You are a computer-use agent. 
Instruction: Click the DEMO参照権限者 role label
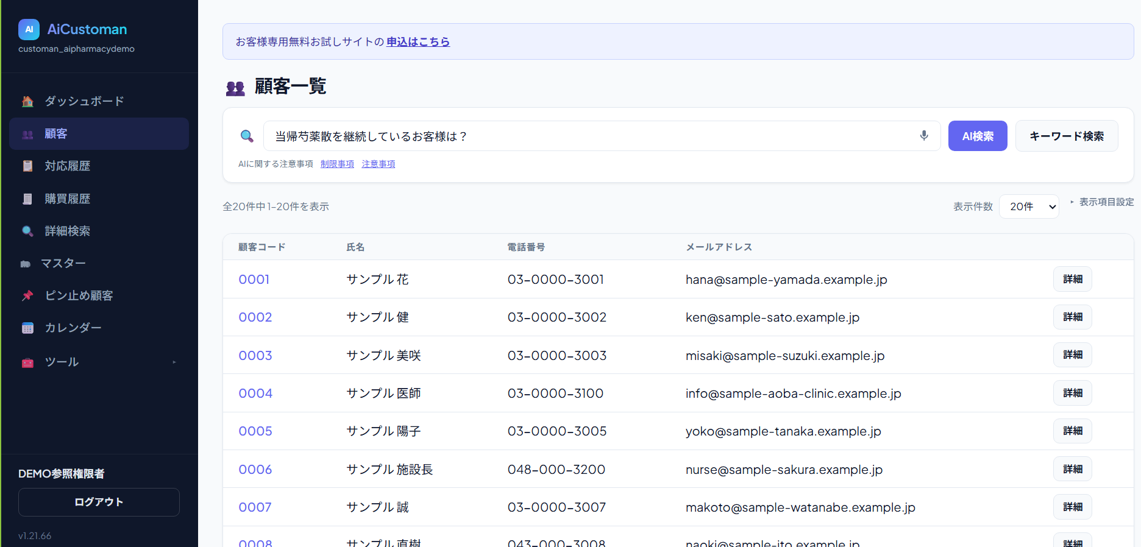pyautogui.click(x=62, y=474)
